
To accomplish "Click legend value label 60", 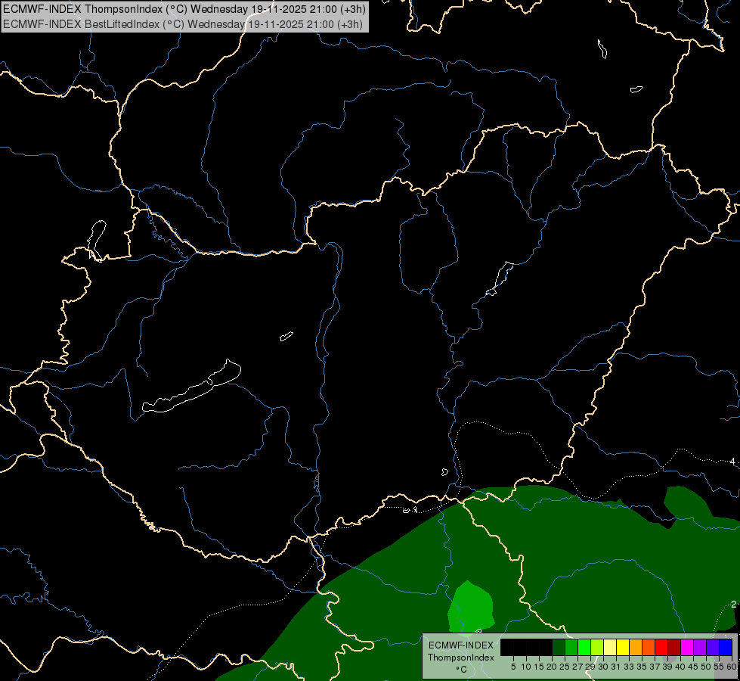I will (x=732, y=667).
